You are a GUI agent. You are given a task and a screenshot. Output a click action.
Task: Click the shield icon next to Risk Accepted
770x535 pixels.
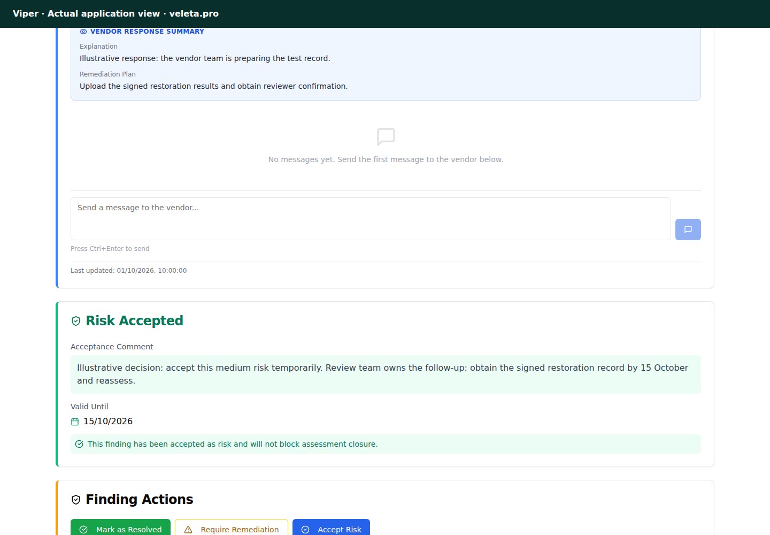pos(76,321)
